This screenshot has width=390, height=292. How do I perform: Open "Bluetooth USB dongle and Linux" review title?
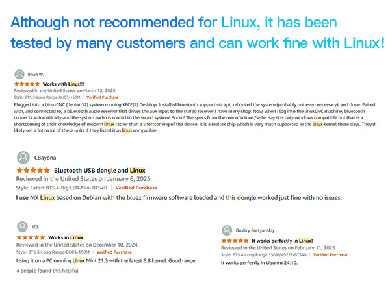click(99, 170)
